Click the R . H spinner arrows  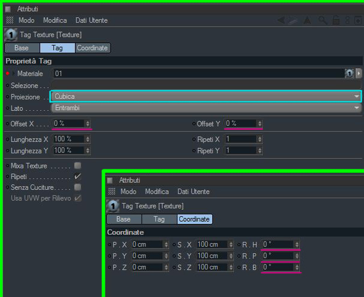[x=297, y=244]
